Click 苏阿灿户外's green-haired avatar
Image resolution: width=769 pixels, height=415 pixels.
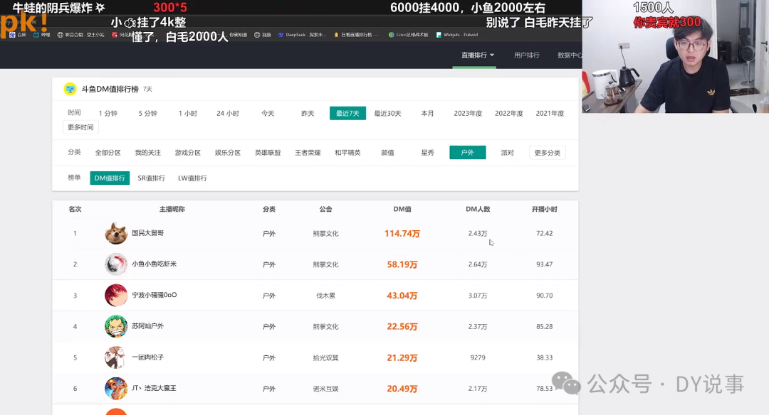click(x=116, y=326)
